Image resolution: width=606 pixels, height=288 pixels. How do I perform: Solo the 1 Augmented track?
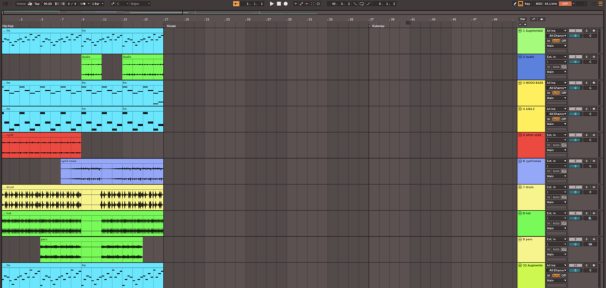(586, 30)
